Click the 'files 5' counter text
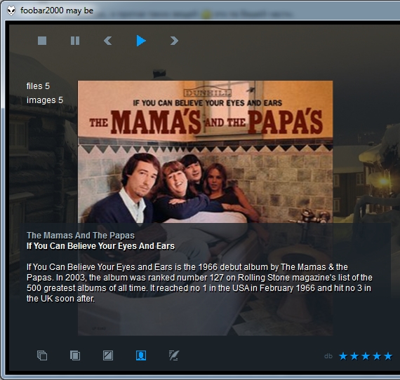400x380 pixels. 38,86
